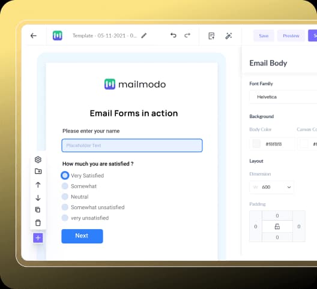Screen dimensions: 317x289
Task: Select the Very Satisfied radio option
Action: 65,176
